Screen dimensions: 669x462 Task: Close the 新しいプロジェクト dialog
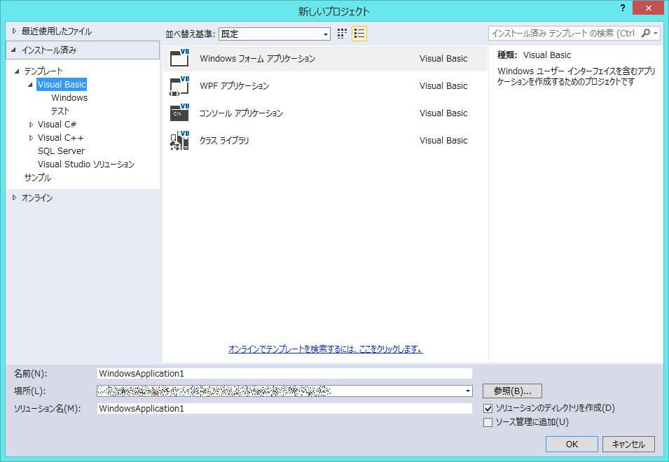648,8
